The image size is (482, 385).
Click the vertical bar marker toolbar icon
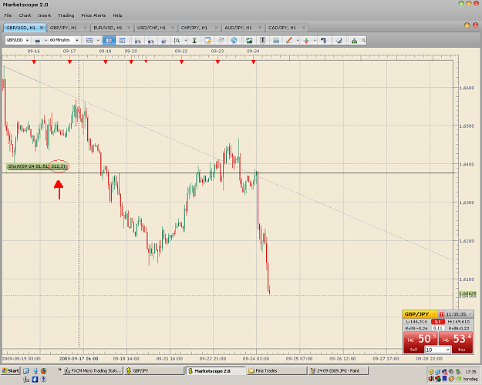click(262, 40)
